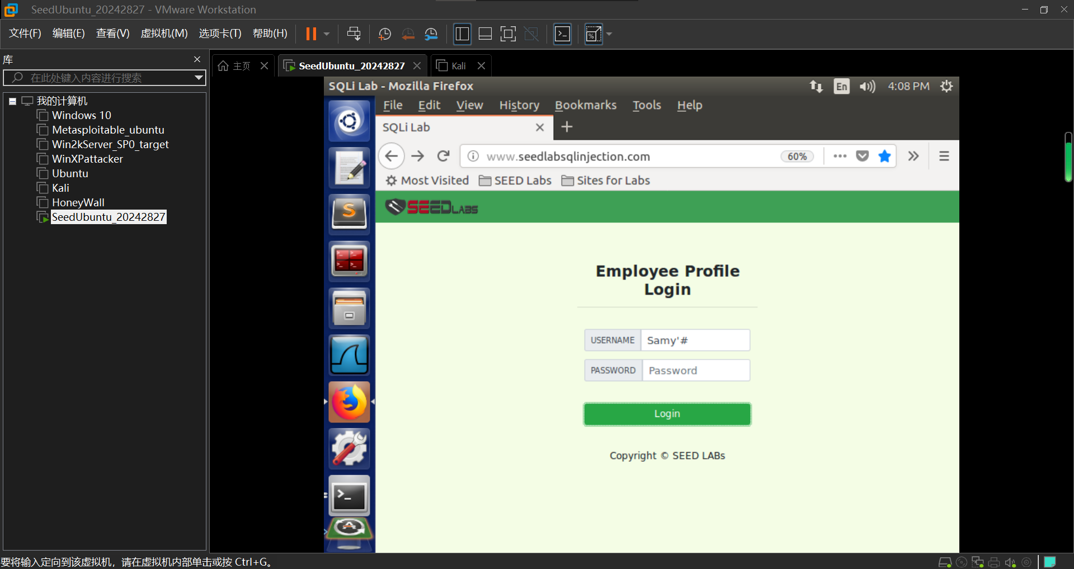This screenshot has width=1074, height=569.
Task: Select Win2kServer_SP0_target in the library
Action: (x=110, y=144)
